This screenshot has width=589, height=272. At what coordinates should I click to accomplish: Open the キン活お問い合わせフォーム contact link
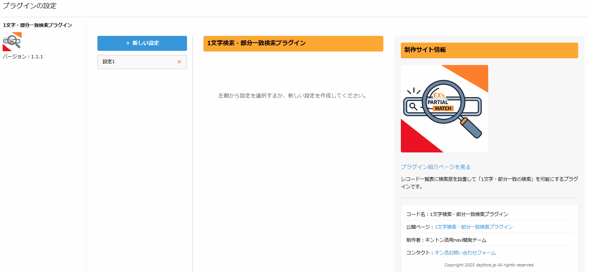point(465,253)
